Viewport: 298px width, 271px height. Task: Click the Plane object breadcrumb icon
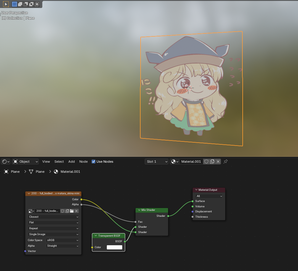click(x=6, y=172)
